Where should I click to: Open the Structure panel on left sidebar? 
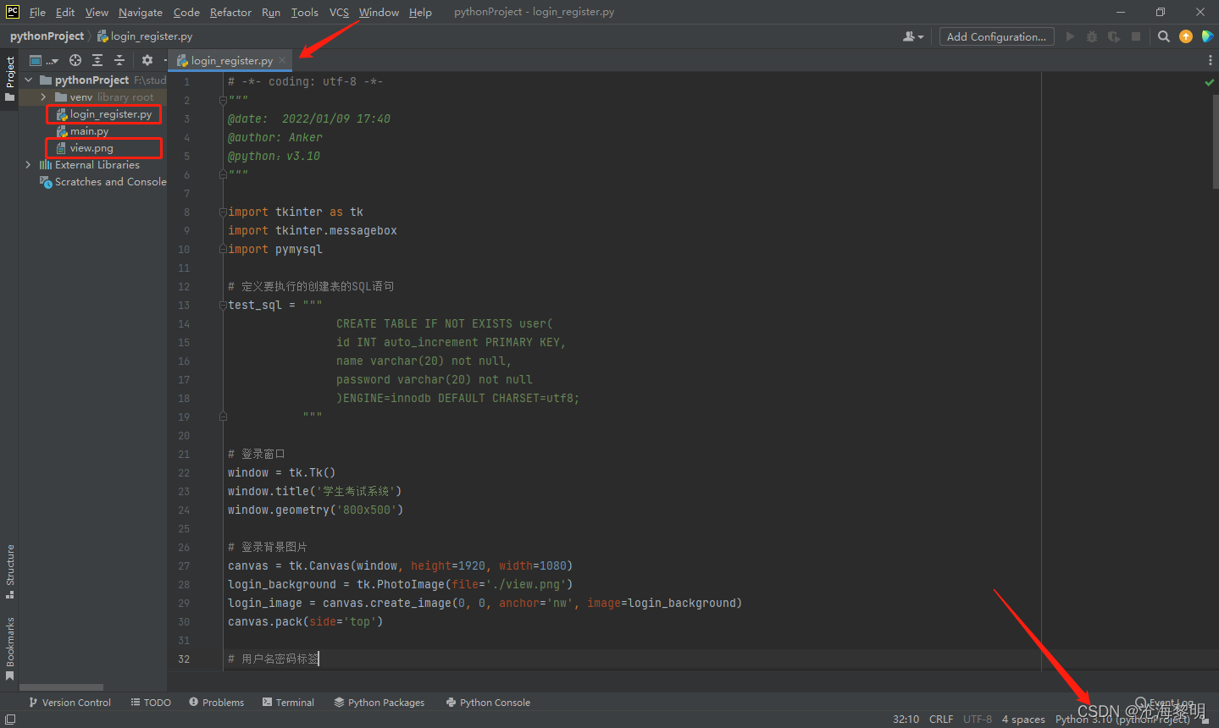click(9, 563)
